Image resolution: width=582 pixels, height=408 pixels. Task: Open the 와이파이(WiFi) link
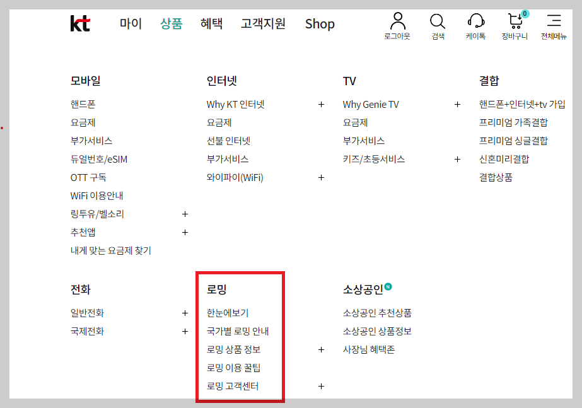point(235,177)
